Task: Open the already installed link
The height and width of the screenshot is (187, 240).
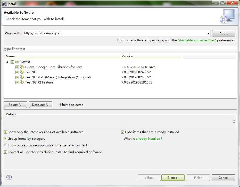Action: (x=148, y=139)
